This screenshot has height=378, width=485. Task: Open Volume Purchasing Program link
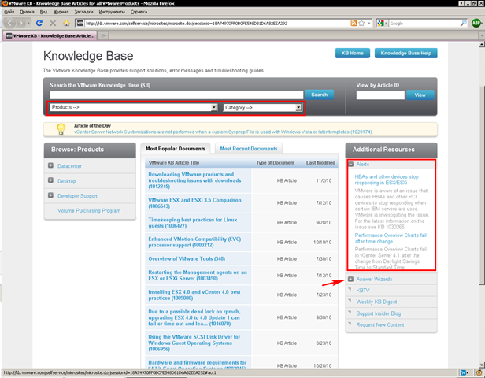click(89, 210)
